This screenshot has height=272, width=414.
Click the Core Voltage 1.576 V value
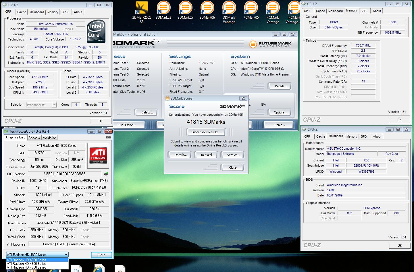click(x=75, y=39)
